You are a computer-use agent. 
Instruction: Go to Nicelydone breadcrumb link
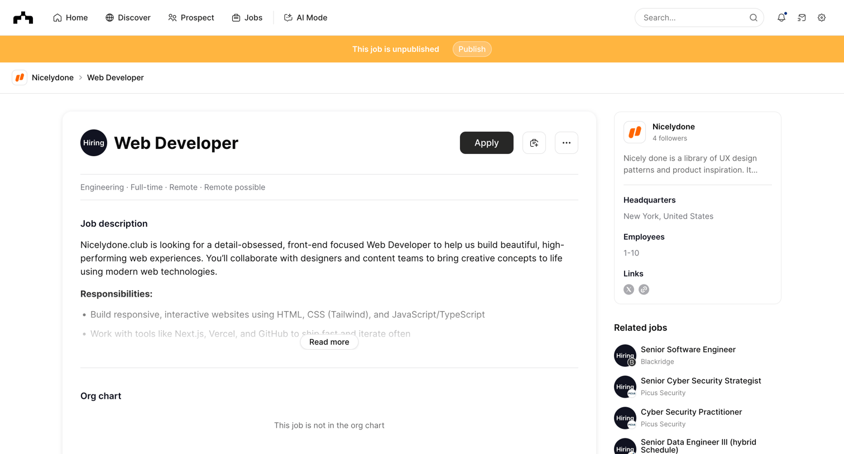[x=52, y=78]
